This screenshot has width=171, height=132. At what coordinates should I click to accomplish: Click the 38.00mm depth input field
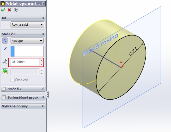(25, 62)
